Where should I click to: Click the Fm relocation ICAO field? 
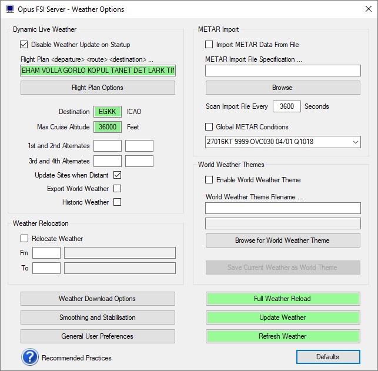[46, 253]
